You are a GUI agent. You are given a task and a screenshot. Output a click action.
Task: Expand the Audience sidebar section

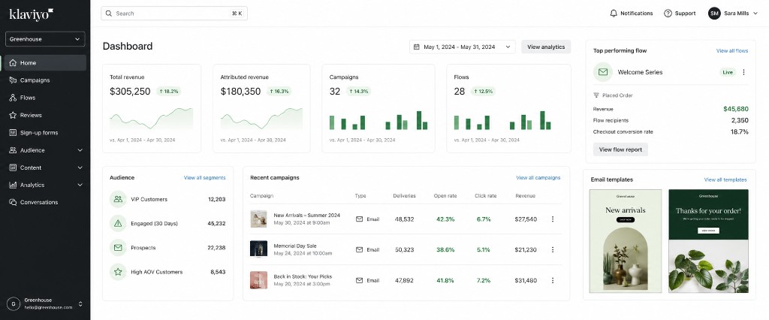[80, 150]
